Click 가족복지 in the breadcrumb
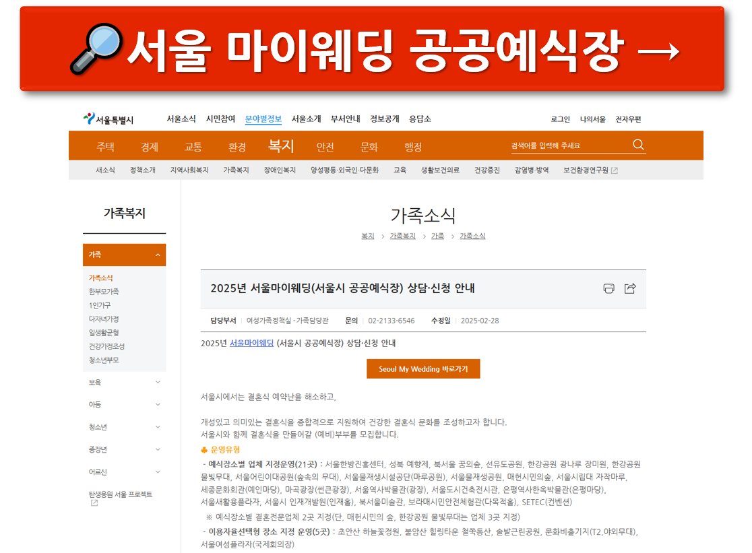Image resolution: width=752 pixels, height=553 pixels. pyautogui.click(x=402, y=236)
